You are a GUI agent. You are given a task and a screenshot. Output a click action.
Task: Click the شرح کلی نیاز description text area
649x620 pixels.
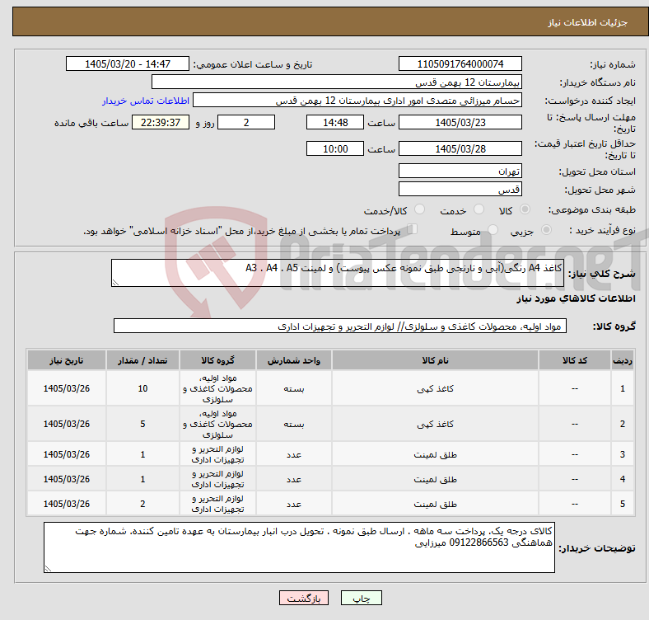tap(338, 273)
